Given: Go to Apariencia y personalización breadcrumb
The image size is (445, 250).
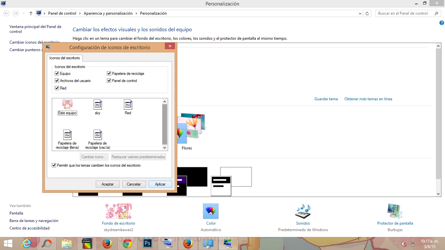Looking at the screenshot, I should [x=108, y=13].
